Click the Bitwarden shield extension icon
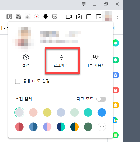 coord(9,16)
